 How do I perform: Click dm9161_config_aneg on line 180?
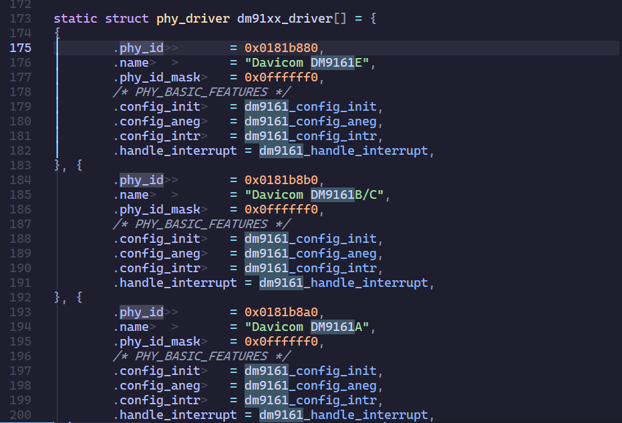tap(310, 121)
